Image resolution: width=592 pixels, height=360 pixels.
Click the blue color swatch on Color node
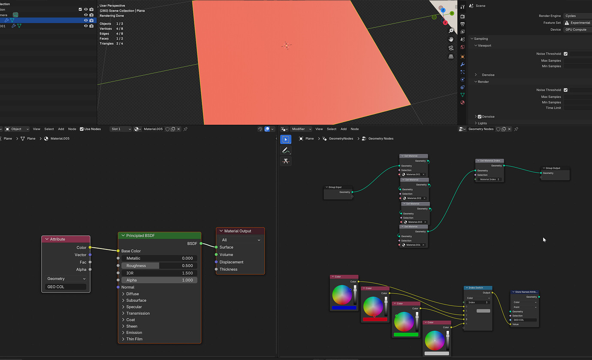point(344,308)
